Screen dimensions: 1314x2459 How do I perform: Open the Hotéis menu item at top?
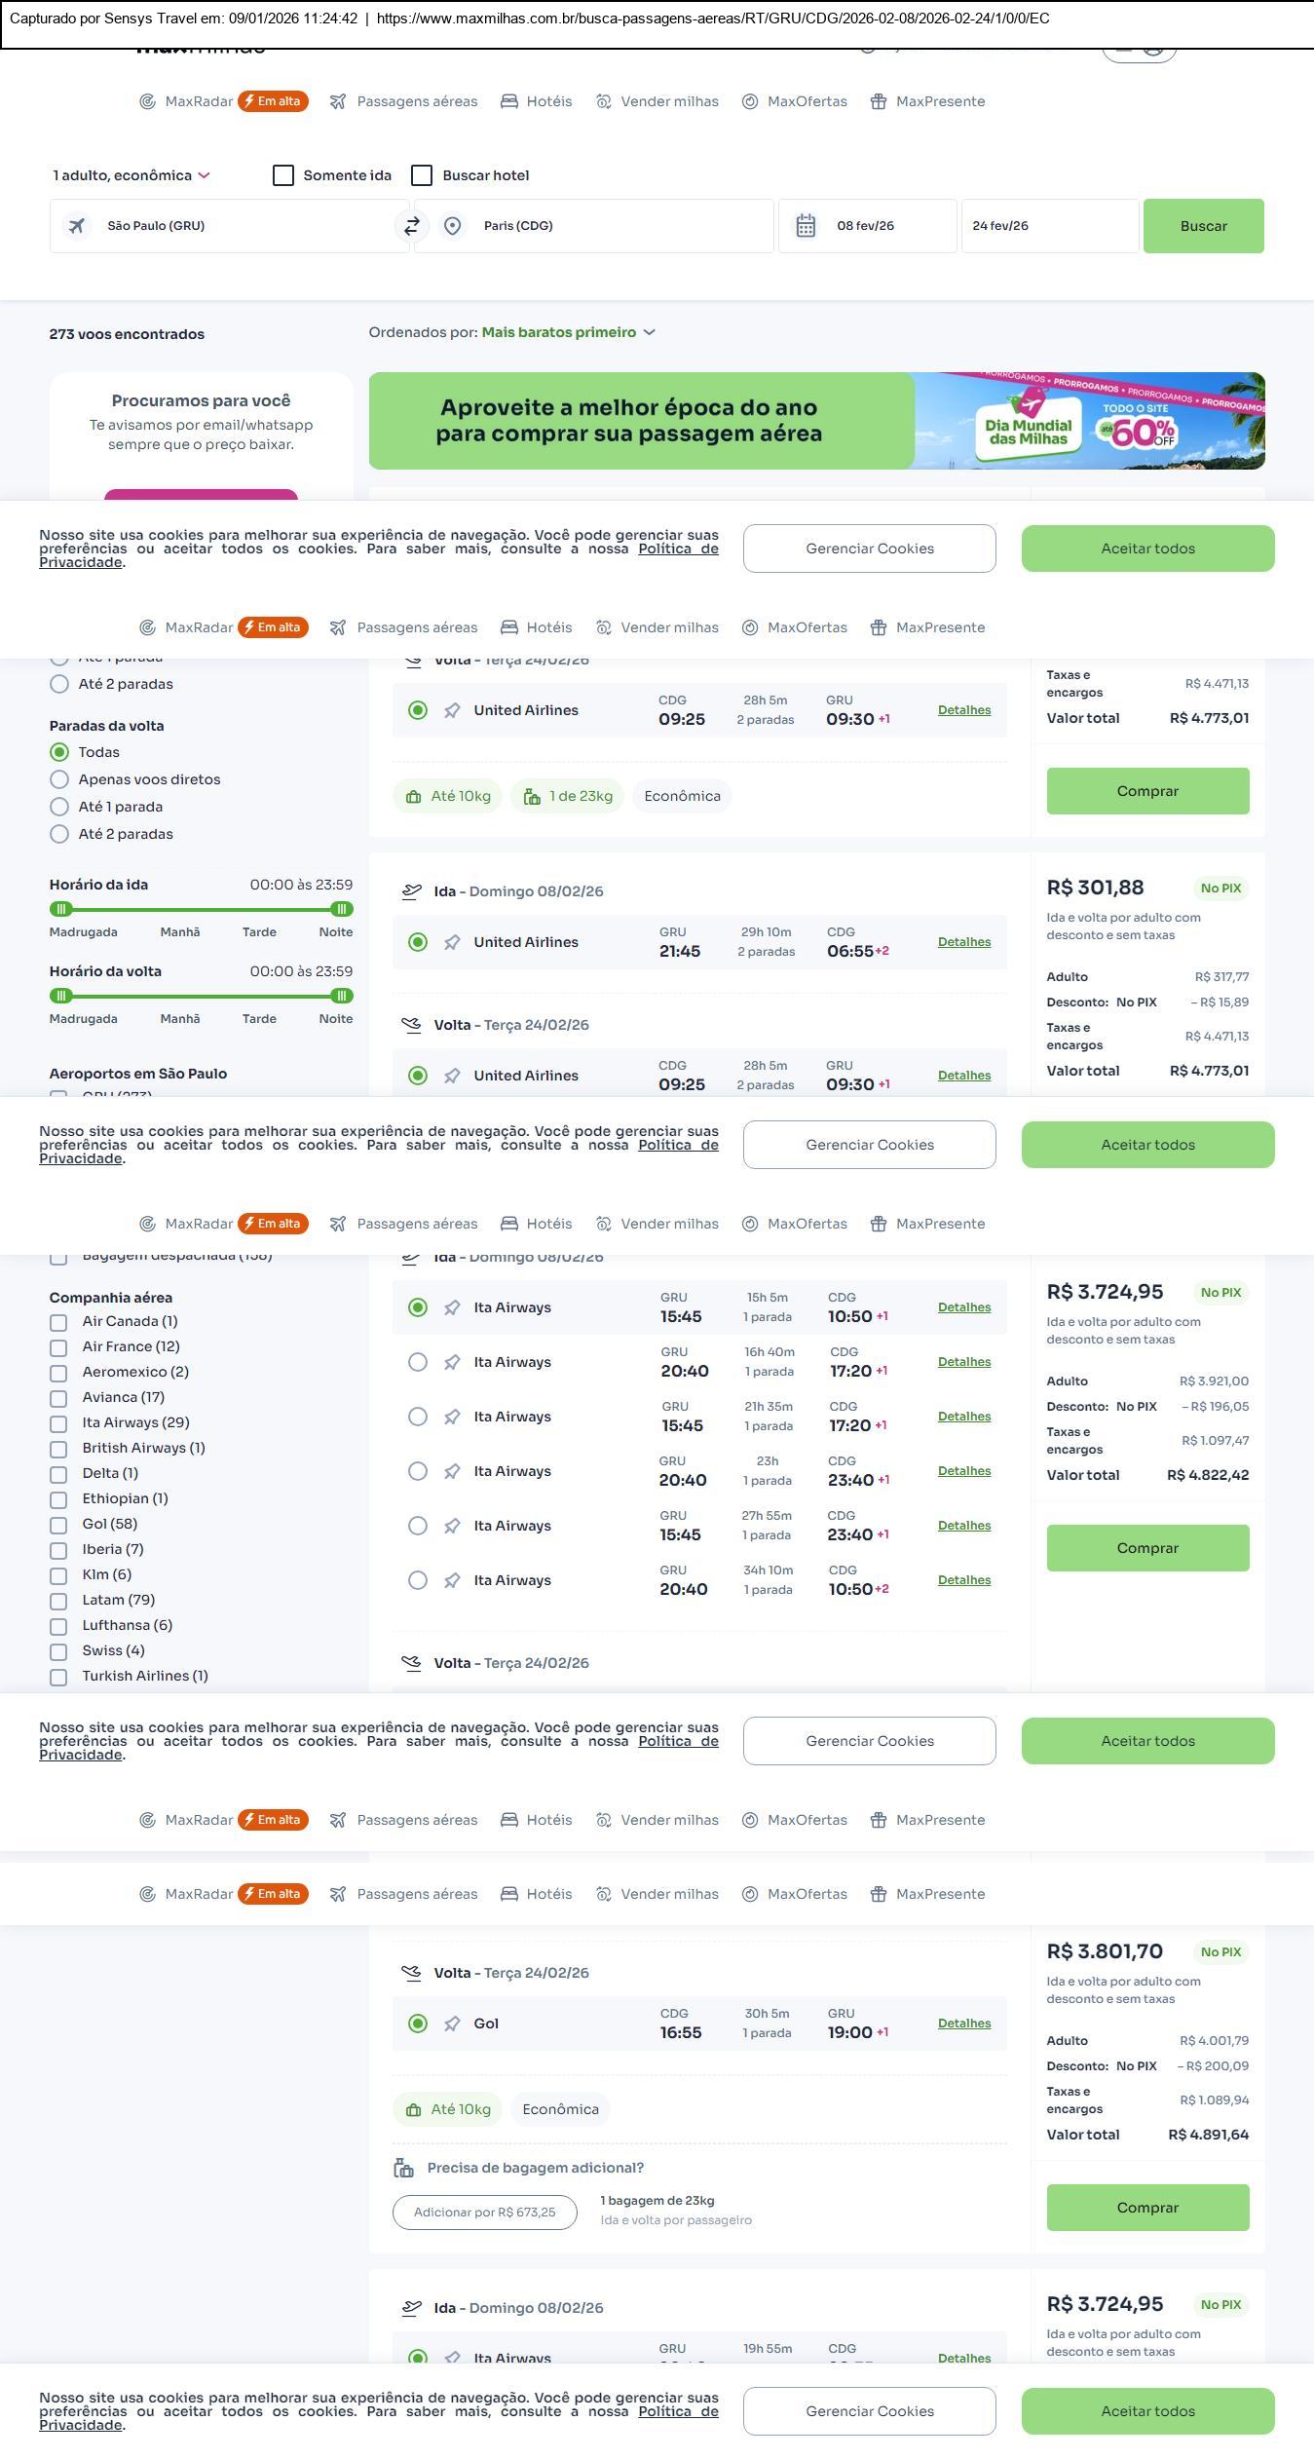pyautogui.click(x=537, y=101)
